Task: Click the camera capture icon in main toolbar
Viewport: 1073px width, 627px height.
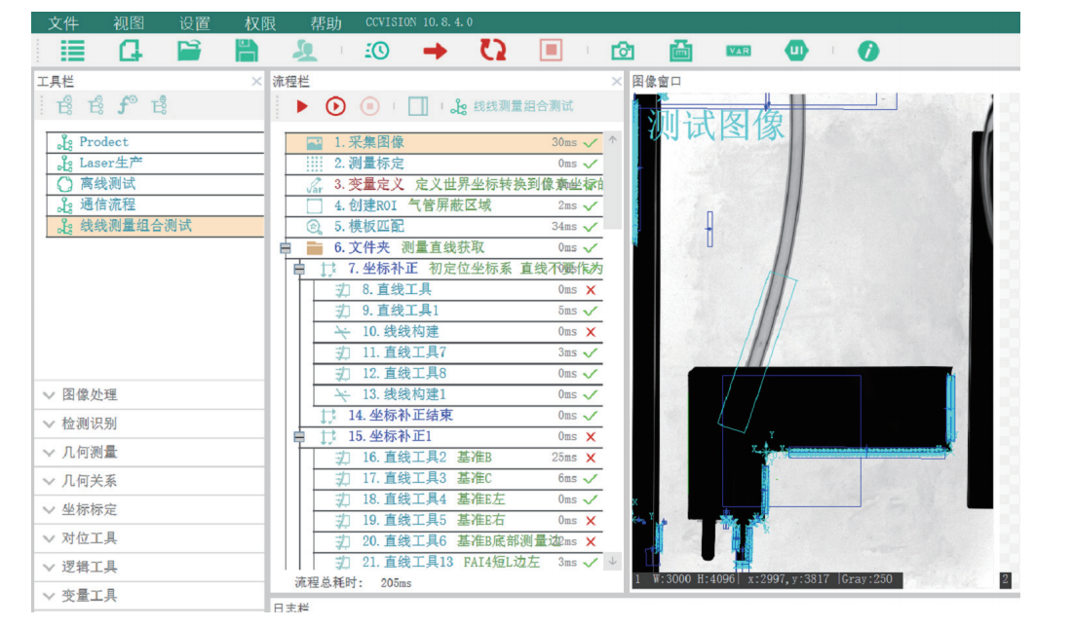Action: click(x=622, y=51)
